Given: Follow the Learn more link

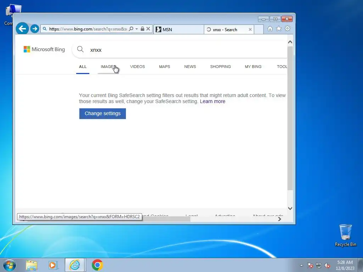Looking at the screenshot, I should pyautogui.click(x=213, y=102).
